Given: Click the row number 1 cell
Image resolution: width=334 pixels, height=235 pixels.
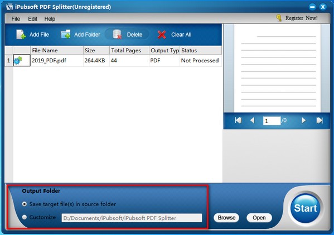Looking at the screenshot, I should [x=9, y=60].
